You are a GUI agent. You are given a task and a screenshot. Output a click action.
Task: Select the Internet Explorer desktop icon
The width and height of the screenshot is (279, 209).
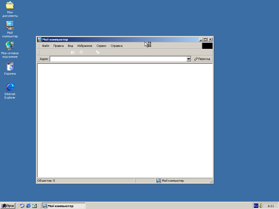click(x=10, y=87)
